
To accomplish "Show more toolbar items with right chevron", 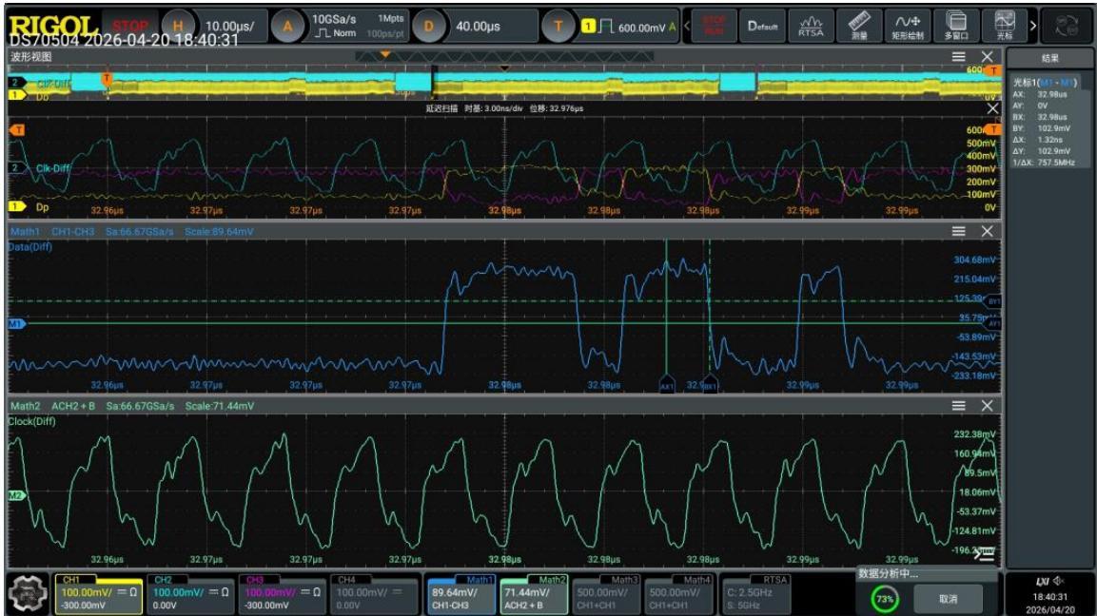I will pyautogui.click(x=1032, y=26).
